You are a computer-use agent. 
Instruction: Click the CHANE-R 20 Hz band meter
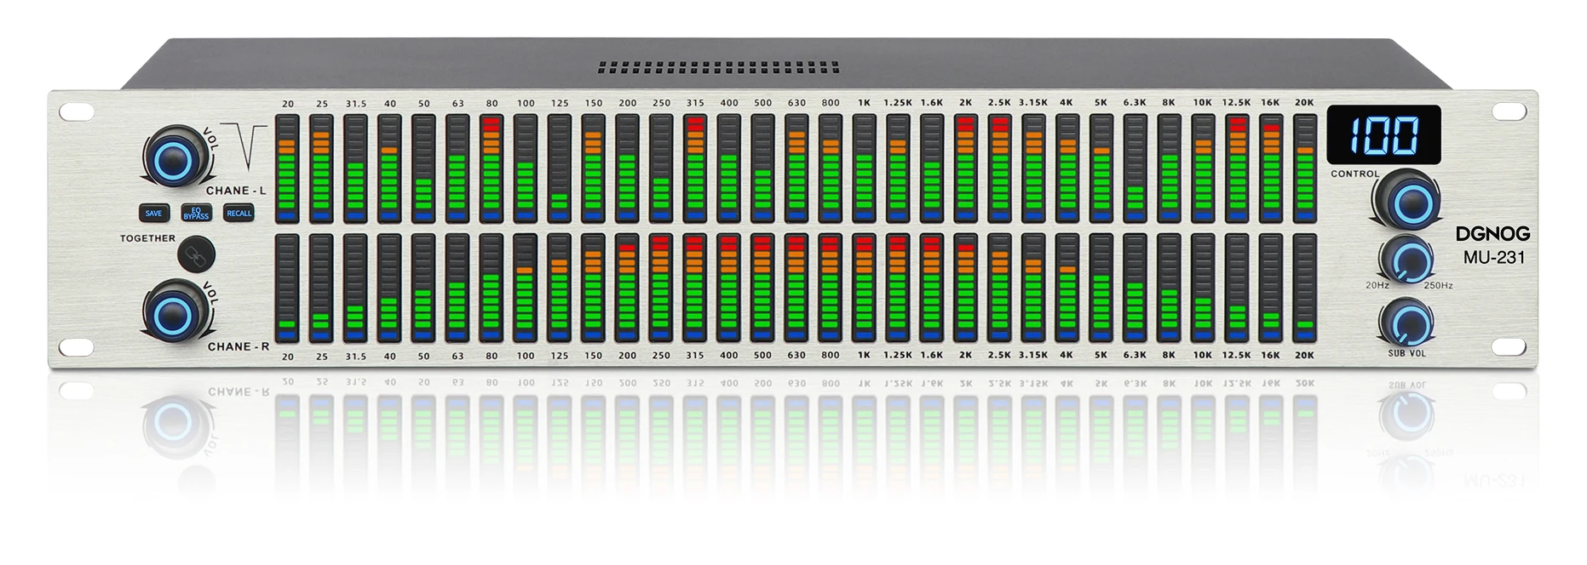(x=287, y=288)
